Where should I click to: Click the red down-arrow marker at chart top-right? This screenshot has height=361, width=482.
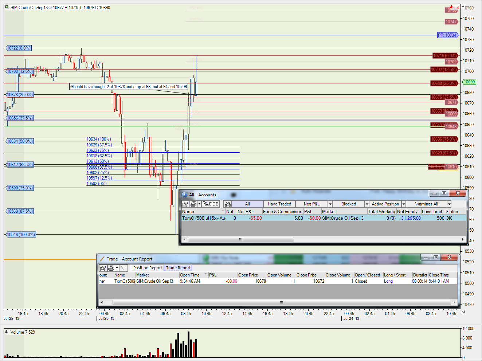pos(451,7)
